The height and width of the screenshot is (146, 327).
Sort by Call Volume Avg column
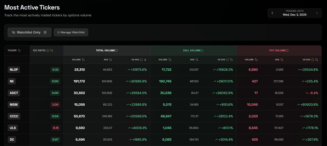[197, 59]
